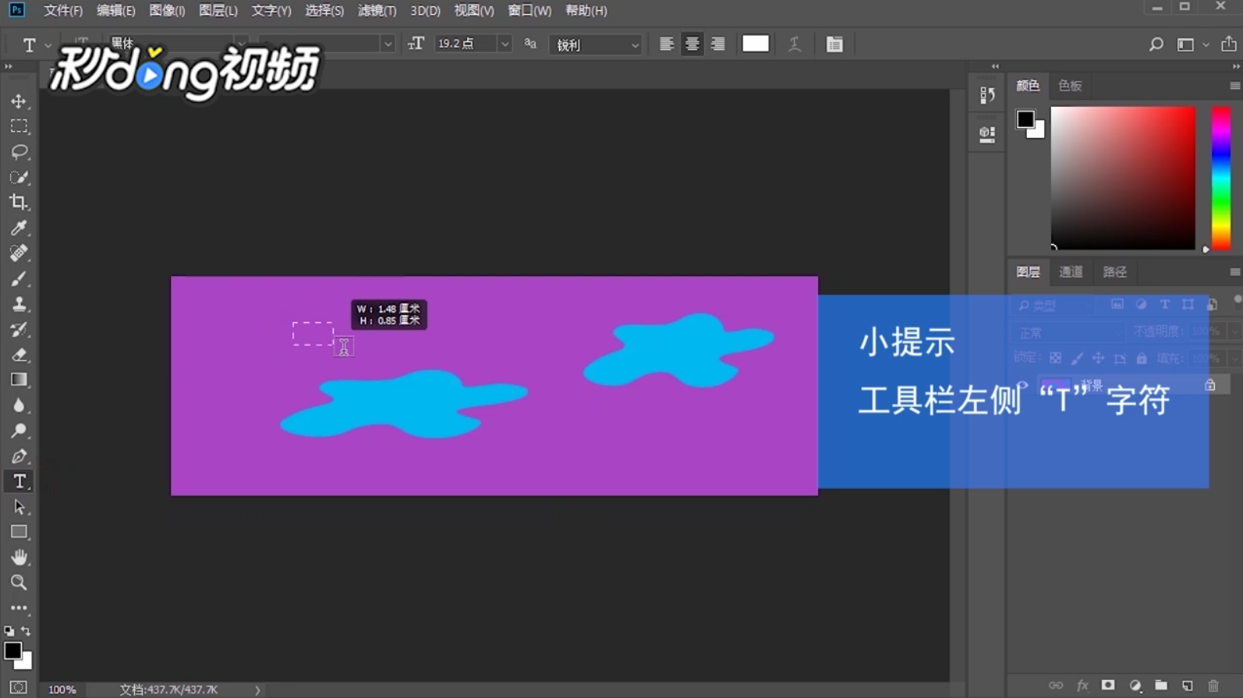Select the Hand tool
Screen dimensions: 1243x698
(x=19, y=557)
